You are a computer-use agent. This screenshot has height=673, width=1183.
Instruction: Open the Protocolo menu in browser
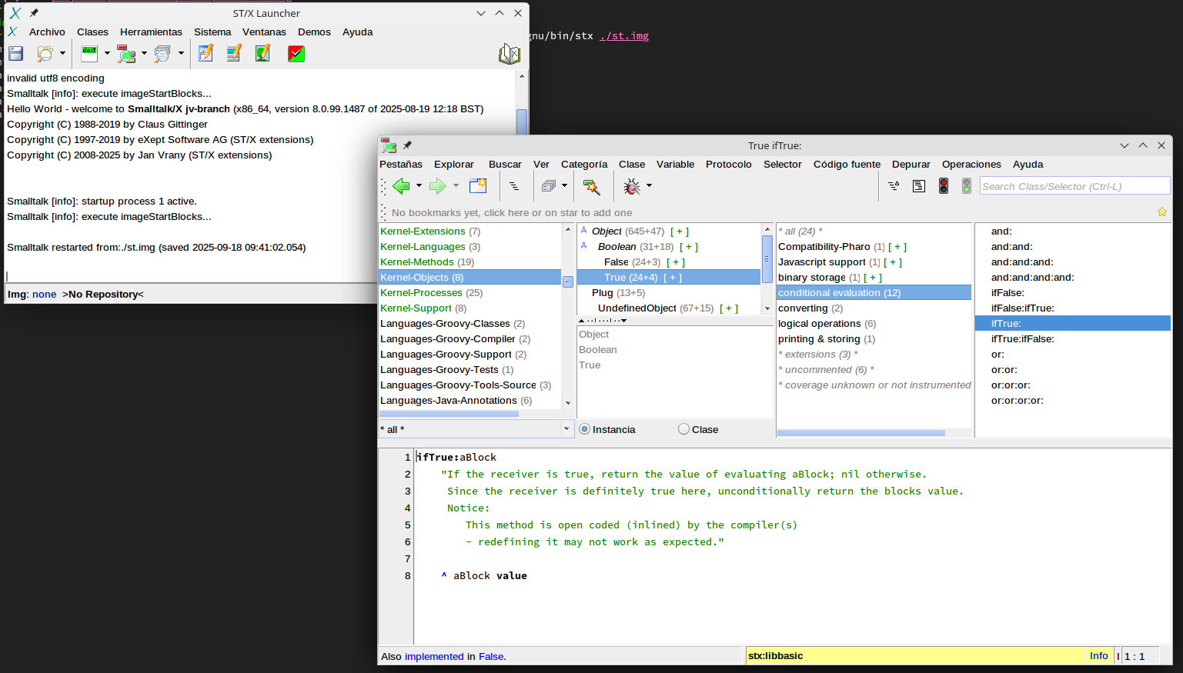click(728, 165)
